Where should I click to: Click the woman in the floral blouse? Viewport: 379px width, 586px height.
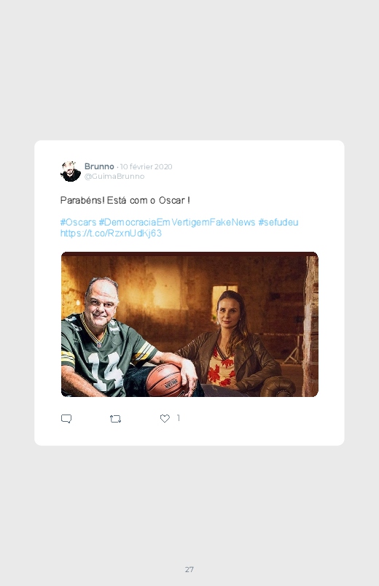click(x=229, y=344)
